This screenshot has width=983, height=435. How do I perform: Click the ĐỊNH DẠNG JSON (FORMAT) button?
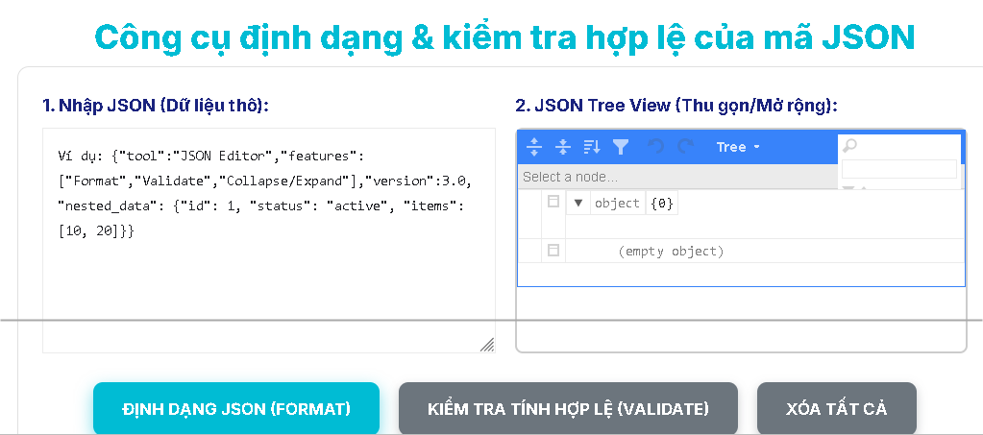(236, 408)
